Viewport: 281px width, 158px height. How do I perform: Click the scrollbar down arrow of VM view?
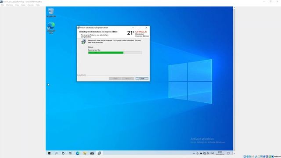click(x=234, y=154)
